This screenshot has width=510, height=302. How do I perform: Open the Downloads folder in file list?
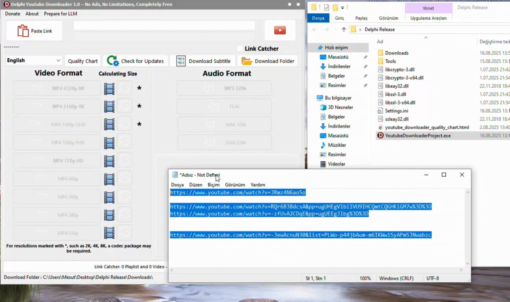click(x=397, y=53)
